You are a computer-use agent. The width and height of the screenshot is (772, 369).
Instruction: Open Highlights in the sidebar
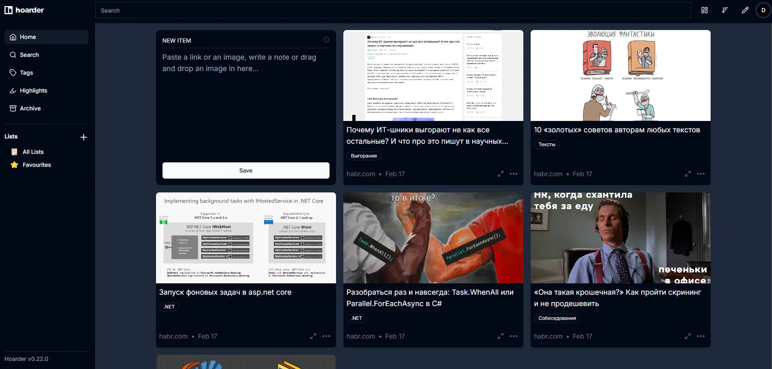33,91
